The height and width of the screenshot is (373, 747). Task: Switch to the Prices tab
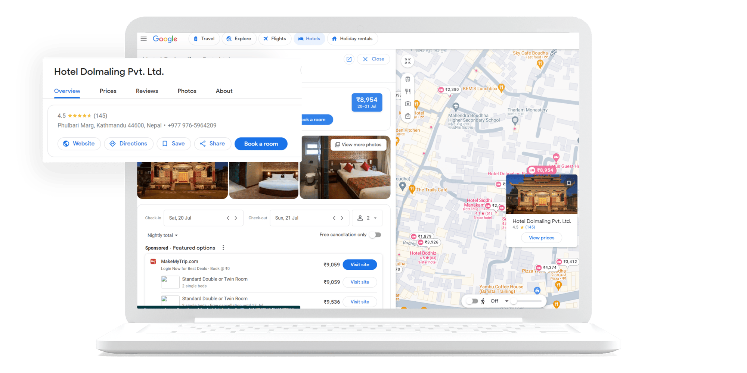coord(108,91)
